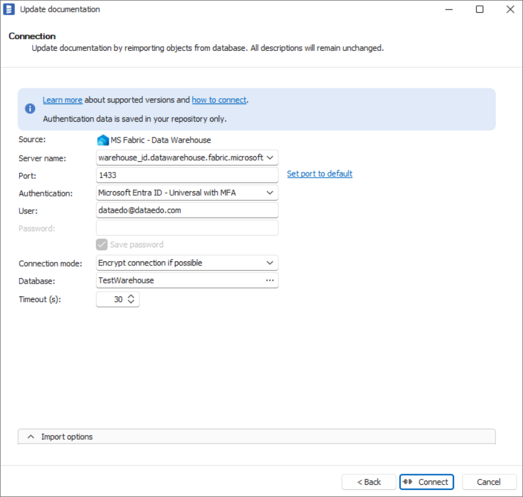The image size is (523, 497).
Task: Click the MS Fabric Data Warehouse icon
Action: (x=103, y=140)
